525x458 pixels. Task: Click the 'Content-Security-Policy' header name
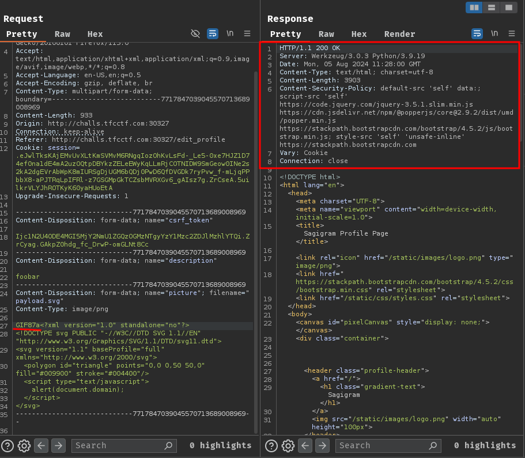326,88
